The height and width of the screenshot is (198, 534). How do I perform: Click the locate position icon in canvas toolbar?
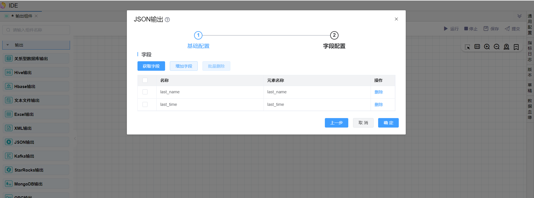pos(506,47)
